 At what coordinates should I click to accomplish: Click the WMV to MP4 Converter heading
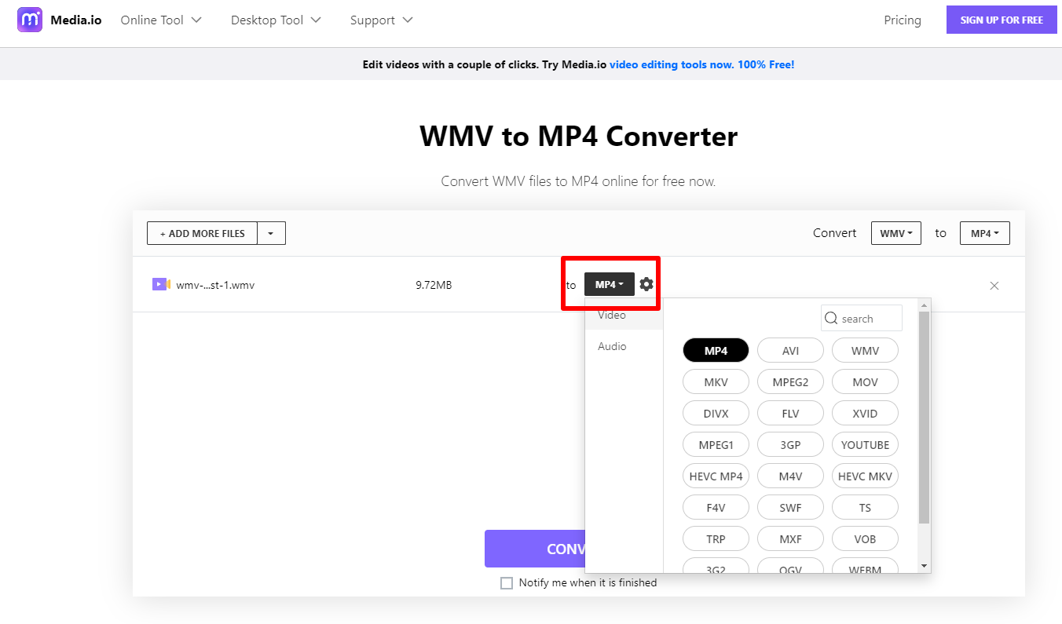tap(578, 137)
